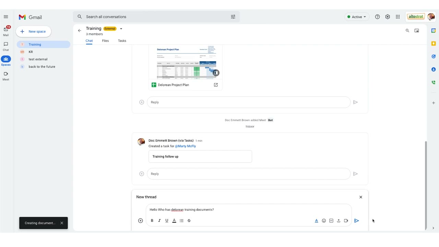Open the main menu hamburger icon

(6, 17)
